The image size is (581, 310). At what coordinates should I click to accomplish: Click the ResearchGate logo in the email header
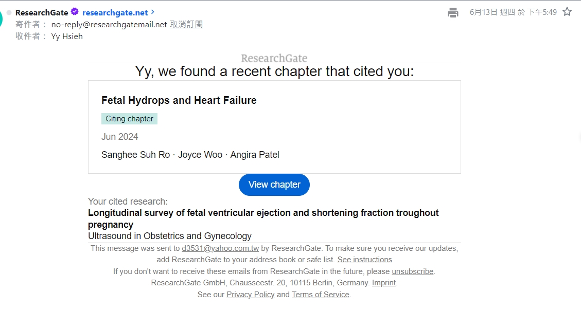(274, 58)
